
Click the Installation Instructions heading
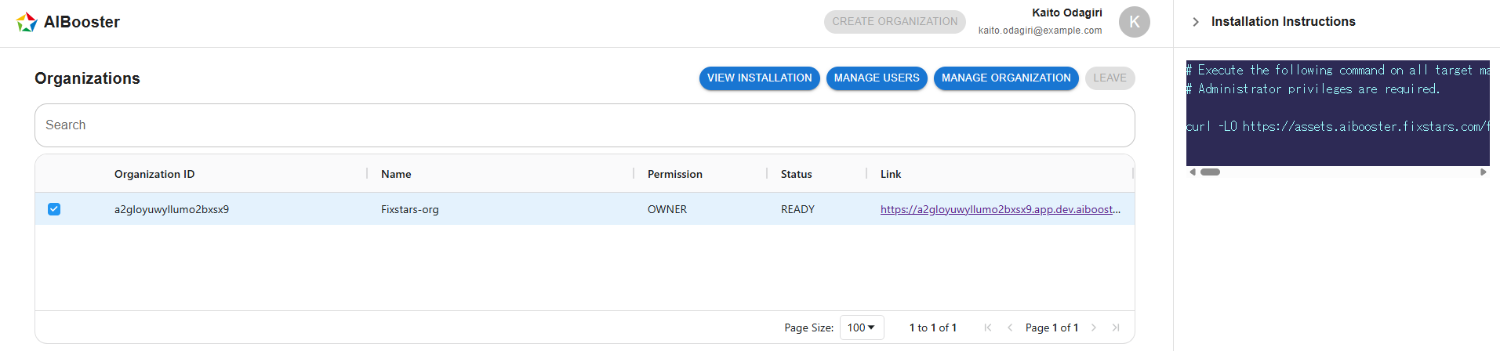coord(1284,22)
